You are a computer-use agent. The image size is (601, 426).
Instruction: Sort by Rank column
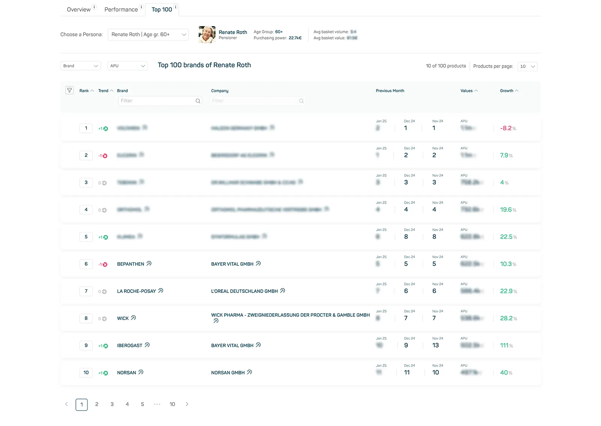point(86,91)
